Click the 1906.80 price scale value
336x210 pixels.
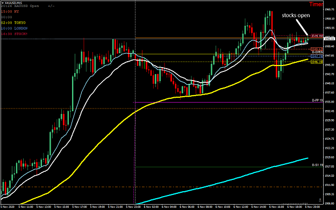click(x=330, y=204)
